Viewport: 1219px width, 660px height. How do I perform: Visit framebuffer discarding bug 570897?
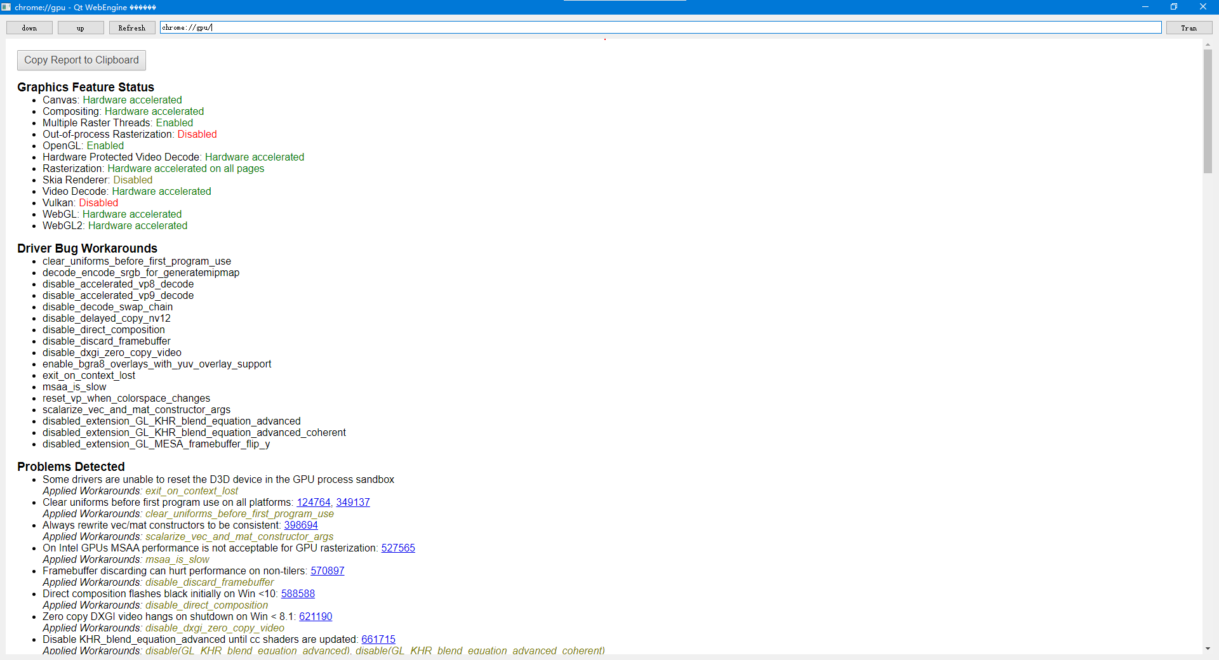328,571
